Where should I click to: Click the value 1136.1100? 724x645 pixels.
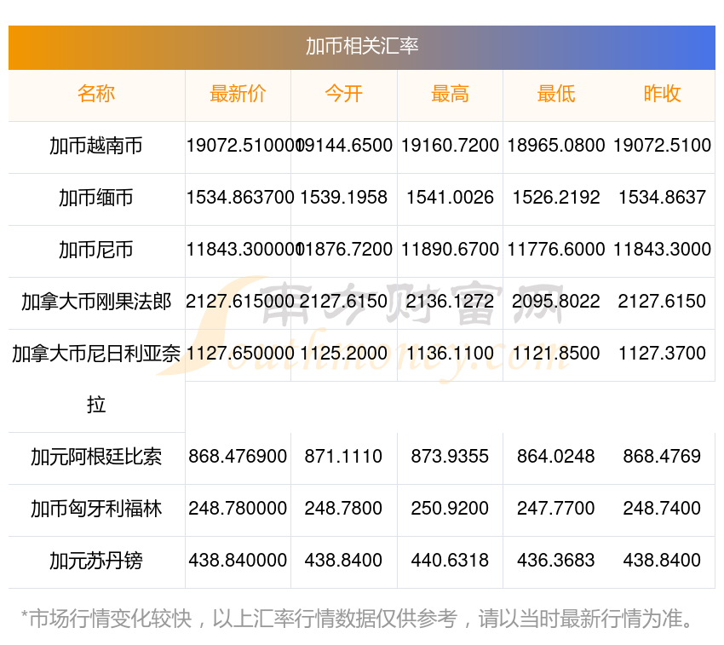click(450, 354)
